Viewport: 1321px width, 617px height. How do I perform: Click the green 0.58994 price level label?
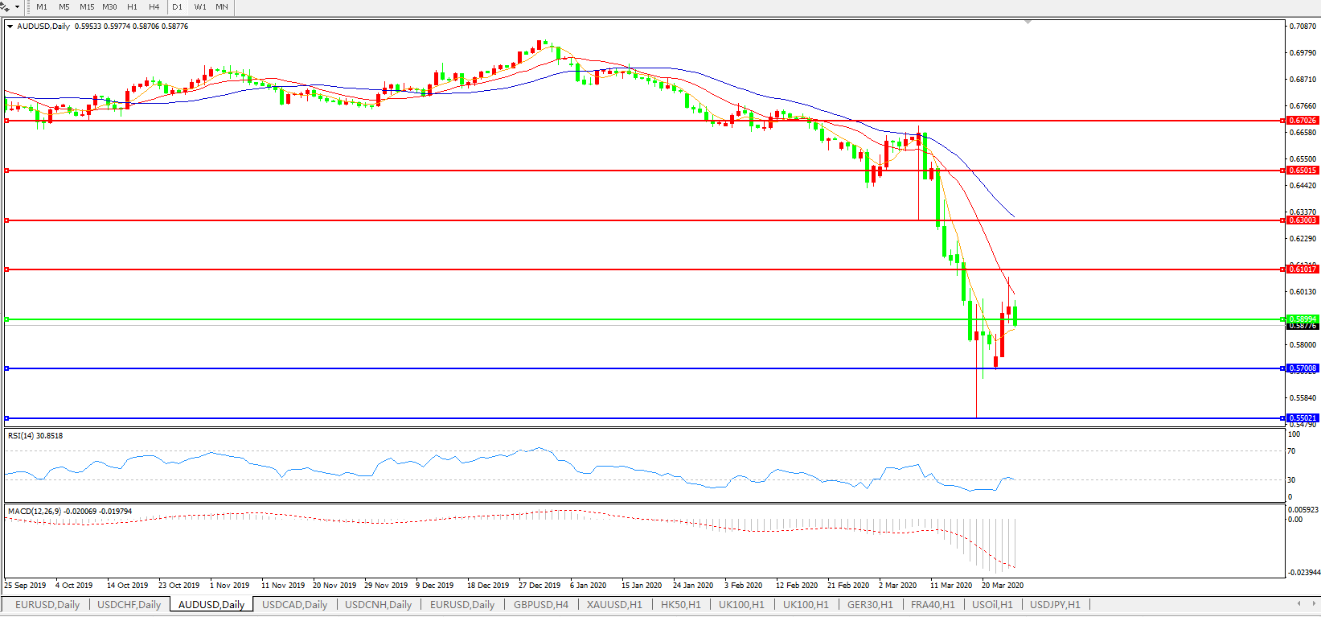pyautogui.click(x=1303, y=319)
